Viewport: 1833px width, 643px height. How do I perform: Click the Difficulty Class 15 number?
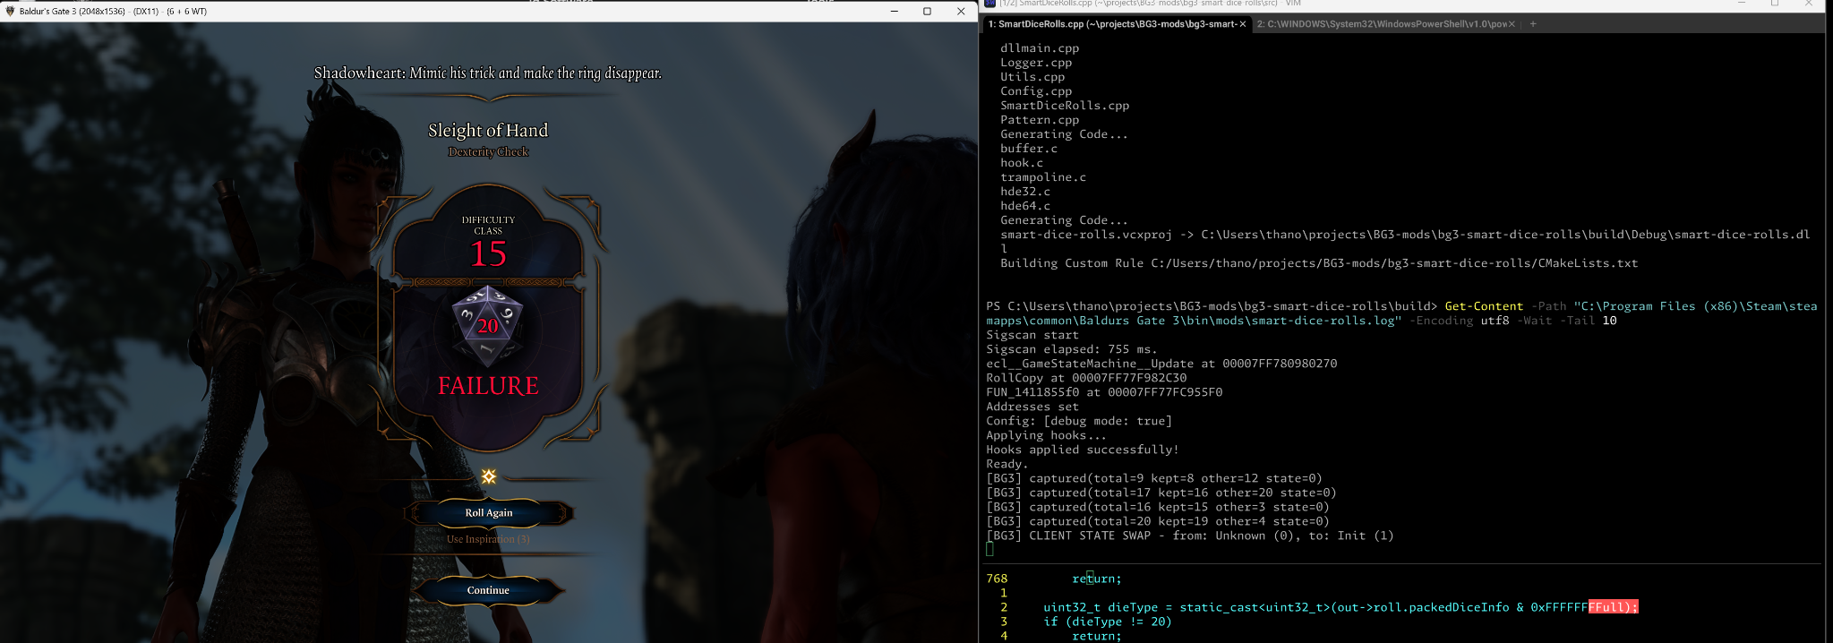(488, 254)
